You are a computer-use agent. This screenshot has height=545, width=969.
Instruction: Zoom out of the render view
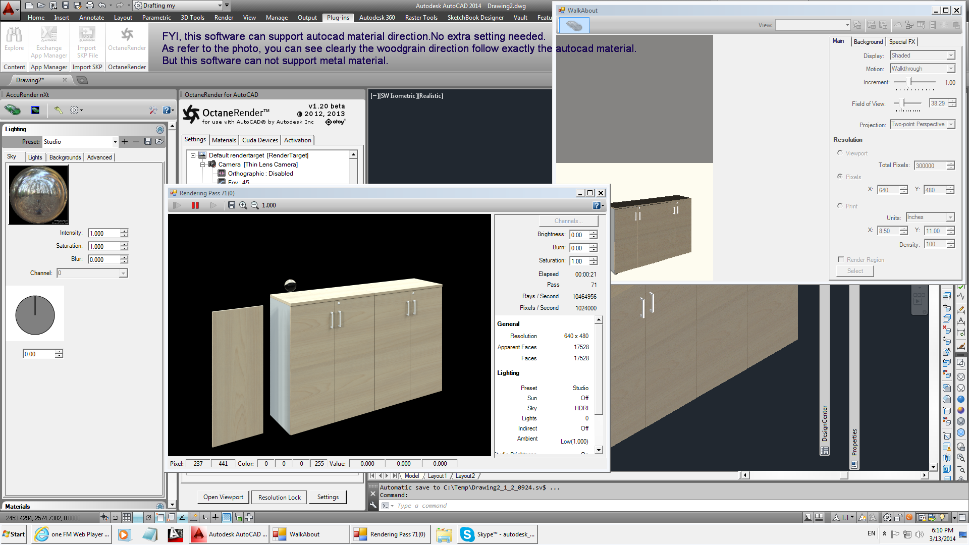[x=255, y=205]
